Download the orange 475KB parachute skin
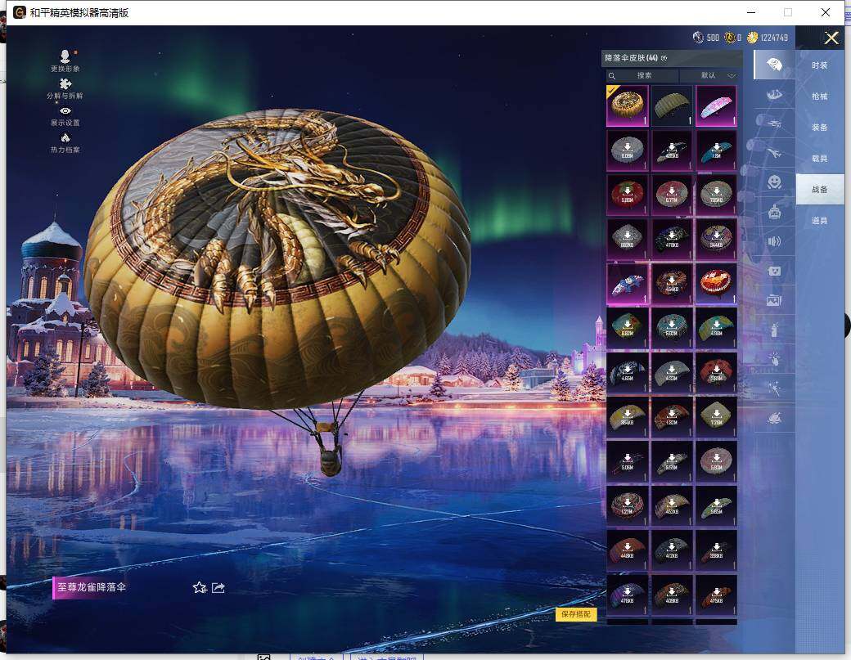The width and height of the screenshot is (851, 660). tap(716, 595)
